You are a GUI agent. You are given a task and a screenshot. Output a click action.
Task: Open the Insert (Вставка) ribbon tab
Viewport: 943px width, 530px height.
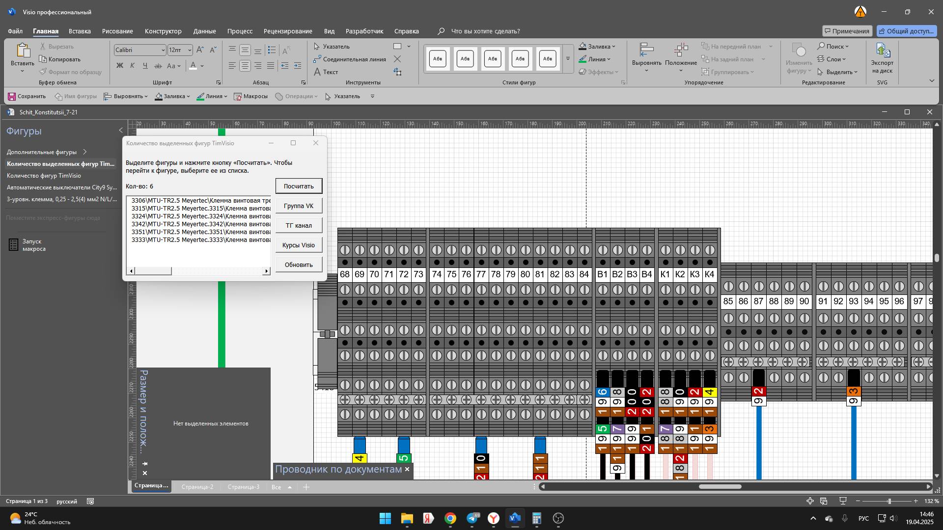pyautogui.click(x=80, y=31)
